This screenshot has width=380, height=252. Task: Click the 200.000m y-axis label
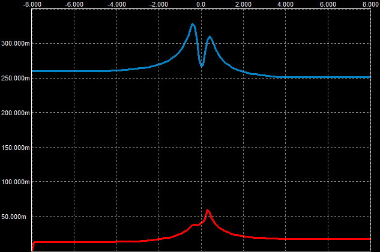pos(16,113)
